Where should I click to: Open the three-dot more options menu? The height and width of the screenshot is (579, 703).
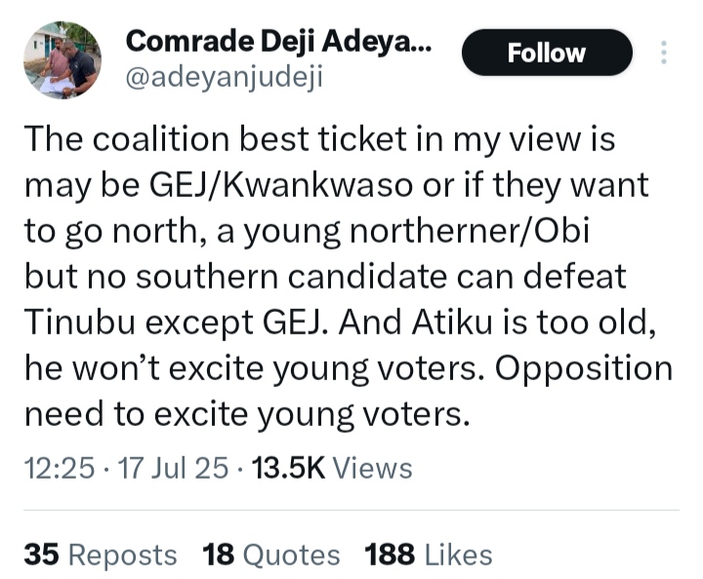[x=665, y=54]
